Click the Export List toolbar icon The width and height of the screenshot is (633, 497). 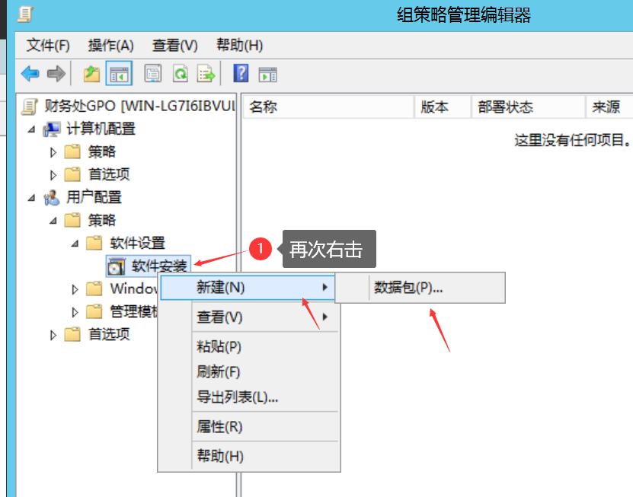pos(206,74)
